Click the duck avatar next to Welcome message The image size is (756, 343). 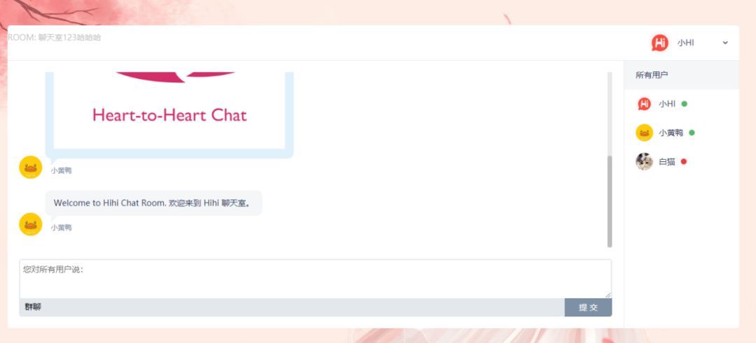coord(30,224)
